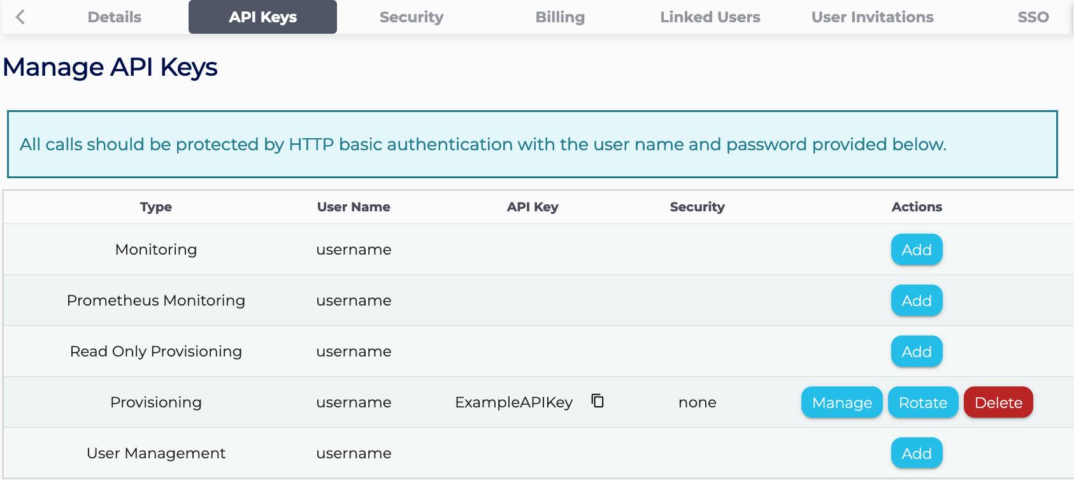Rotate the Provisioning API key
The width and height of the screenshot is (1074, 480).
tap(922, 402)
